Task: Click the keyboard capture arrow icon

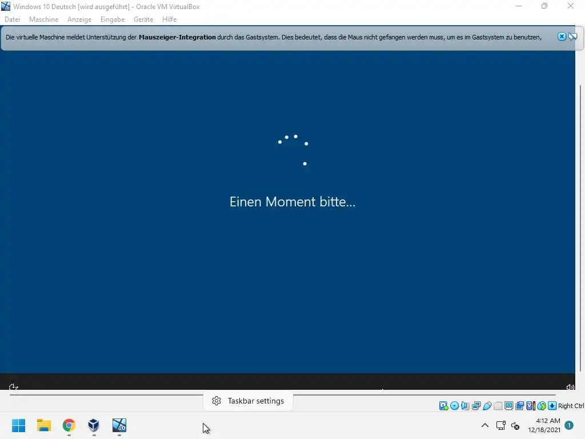Action: pyautogui.click(x=552, y=406)
